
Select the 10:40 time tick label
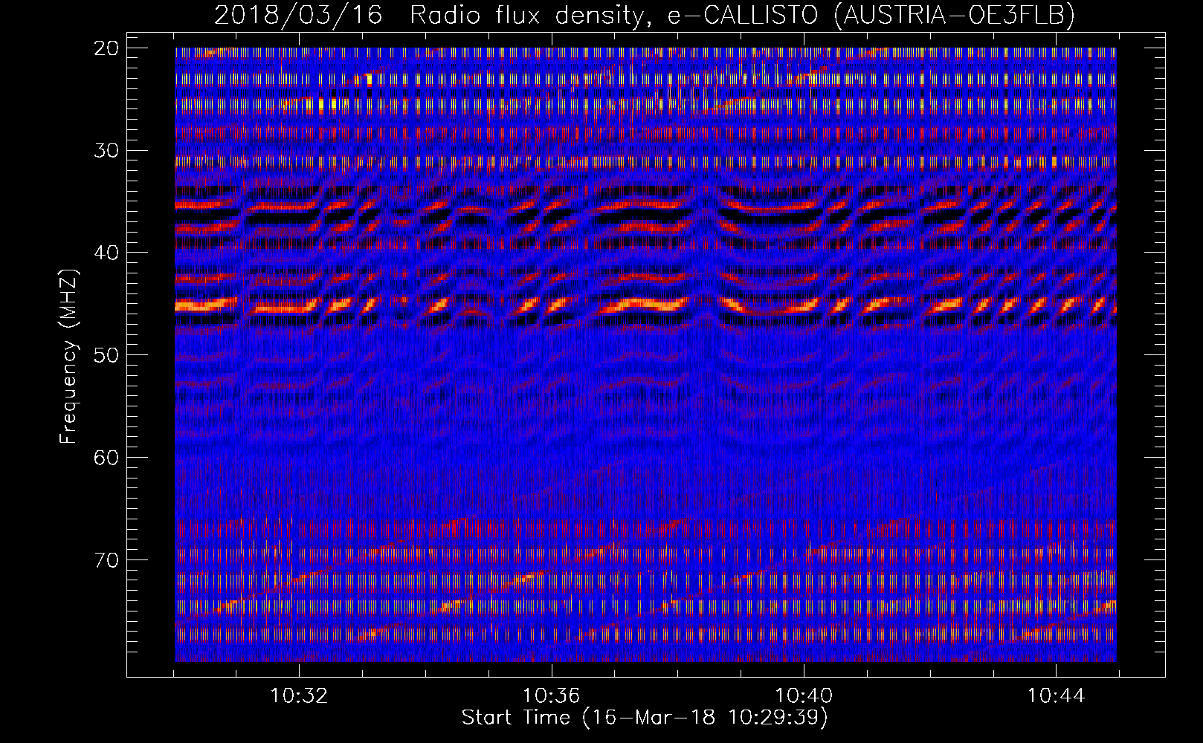coord(804,696)
